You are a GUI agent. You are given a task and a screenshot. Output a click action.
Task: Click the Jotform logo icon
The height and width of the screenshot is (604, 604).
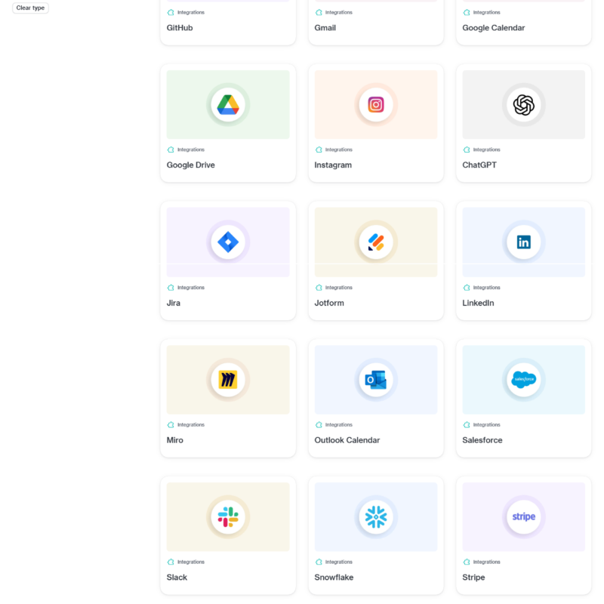pos(376,242)
